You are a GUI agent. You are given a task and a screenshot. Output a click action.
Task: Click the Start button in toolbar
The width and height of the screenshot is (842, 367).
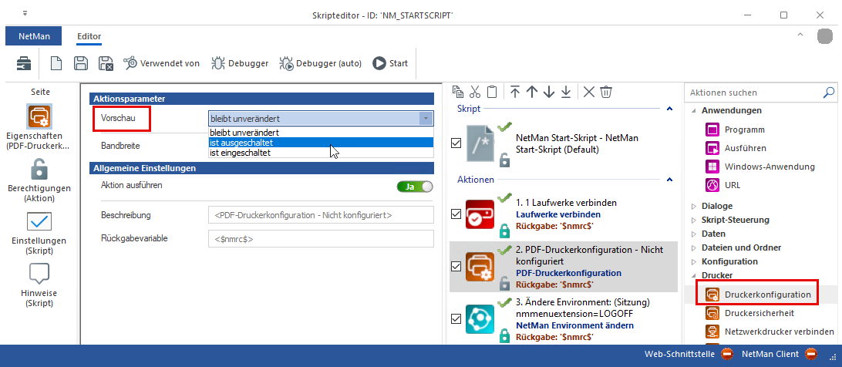[390, 63]
